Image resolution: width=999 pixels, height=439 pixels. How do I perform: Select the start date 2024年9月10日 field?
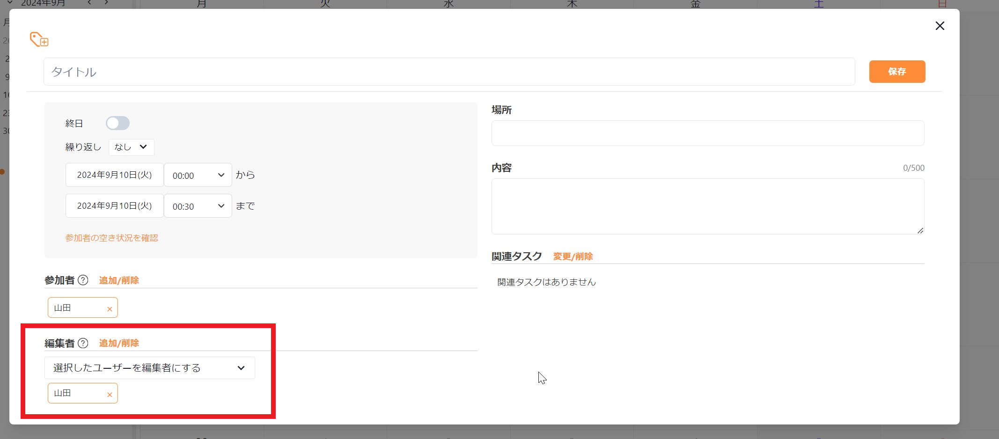(114, 175)
